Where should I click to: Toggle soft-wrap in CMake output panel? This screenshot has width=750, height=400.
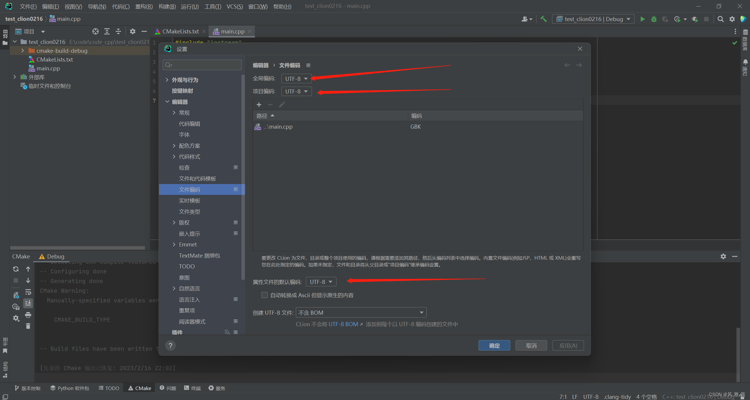coord(28,292)
